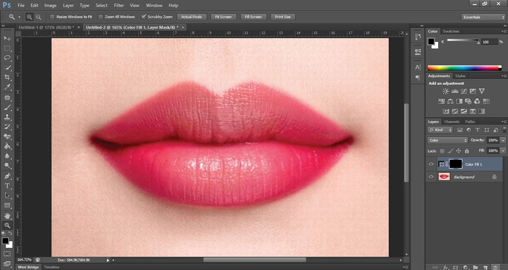Add a Channel Mixer adjustment

(477, 102)
